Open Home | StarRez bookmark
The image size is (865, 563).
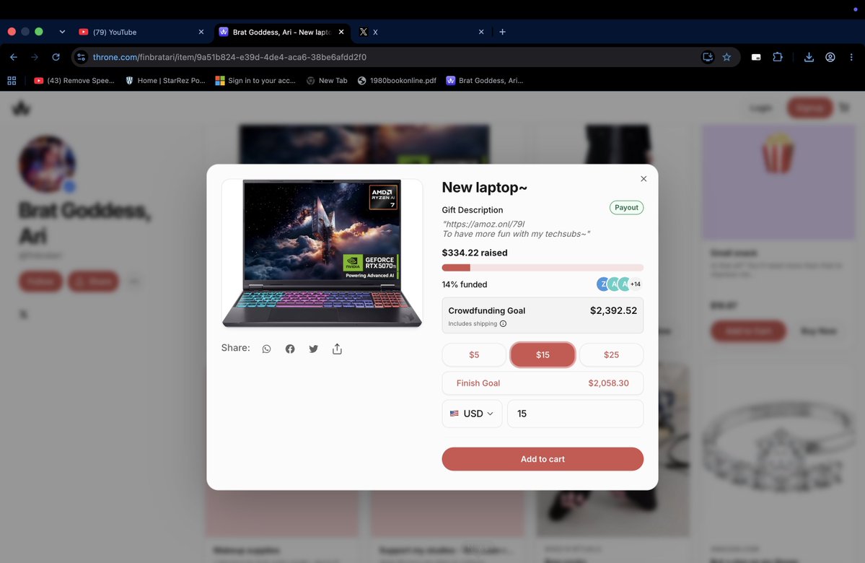point(165,81)
